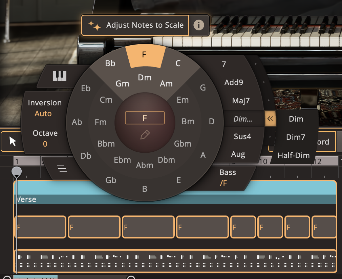This screenshot has height=279, width=342.
Task: Choose the 7 chord extension
Action: click(x=224, y=64)
